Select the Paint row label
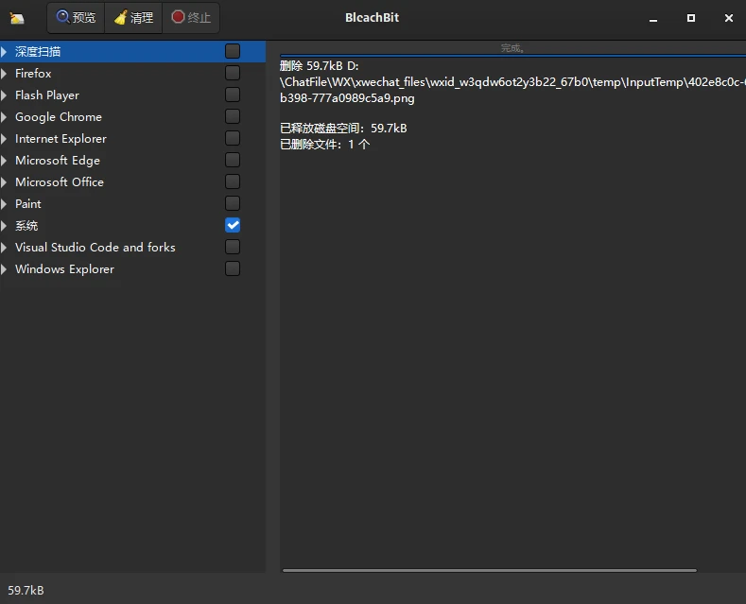This screenshot has height=604, width=746. tap(28, 204)
